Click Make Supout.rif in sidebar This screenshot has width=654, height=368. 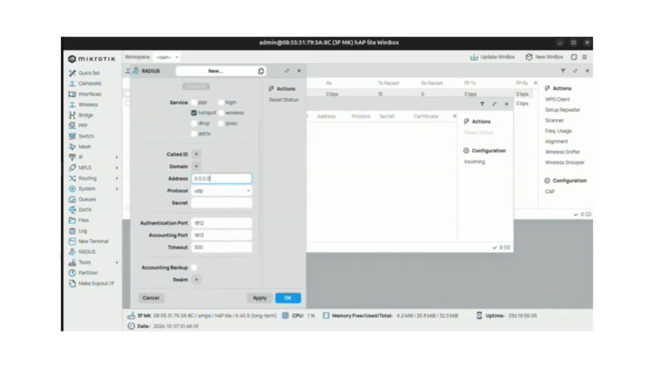coord(92,284)
